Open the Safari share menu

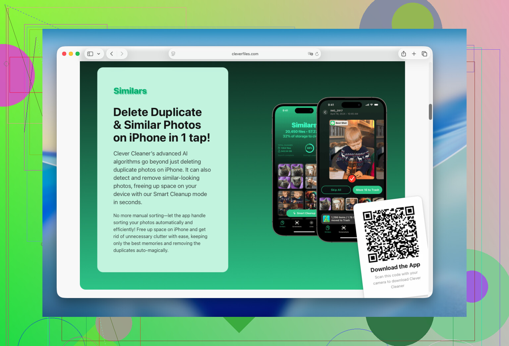[x=404, y=54]
